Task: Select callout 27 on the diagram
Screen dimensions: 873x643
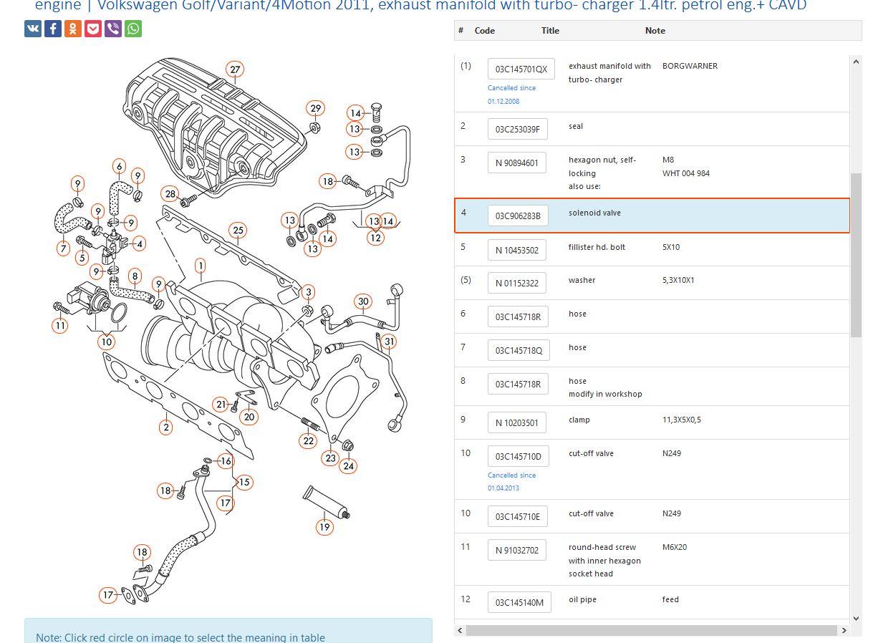Action: 235,69
